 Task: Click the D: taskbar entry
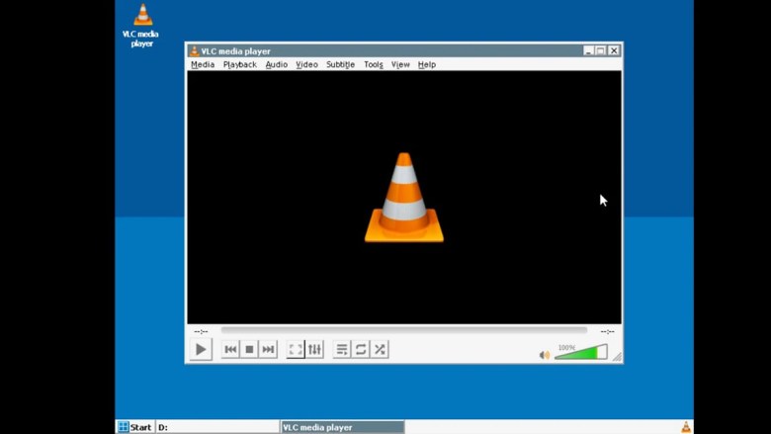pos(217,427)
